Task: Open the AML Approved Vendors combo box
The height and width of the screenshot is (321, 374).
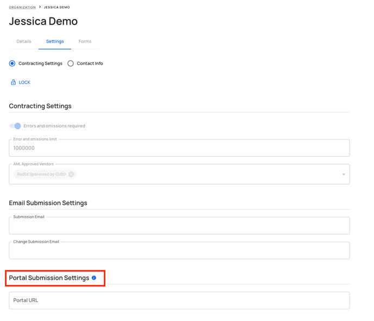Action: [179, 174]
